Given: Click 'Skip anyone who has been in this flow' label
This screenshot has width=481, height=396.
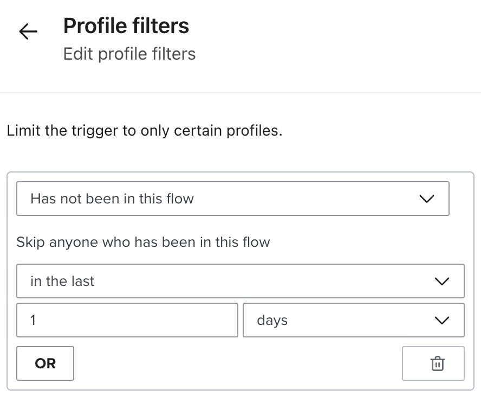Looking at the screenshot, I should [143, 241].
